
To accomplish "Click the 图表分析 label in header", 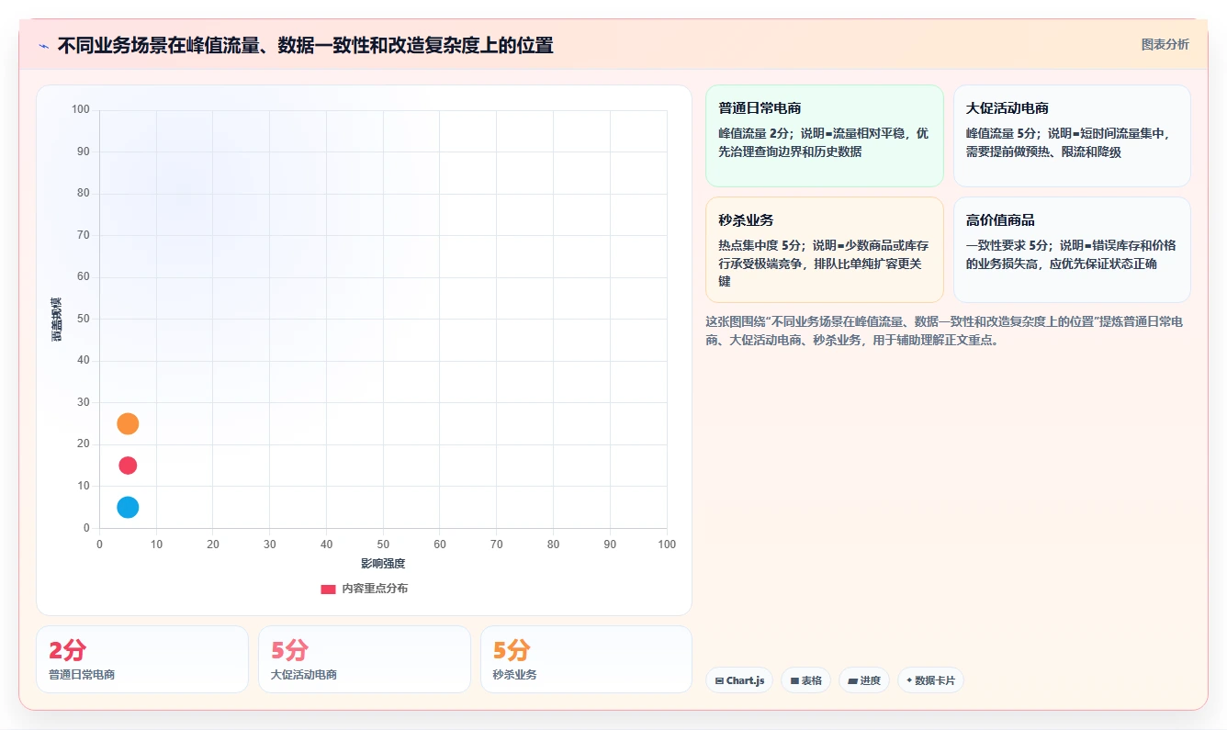I will pos(1165,44).
